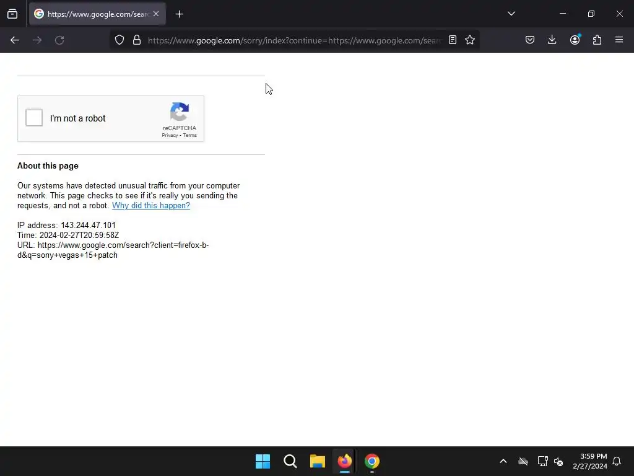
Task: Restore down the Firefox window
Action: click(591, 14)
